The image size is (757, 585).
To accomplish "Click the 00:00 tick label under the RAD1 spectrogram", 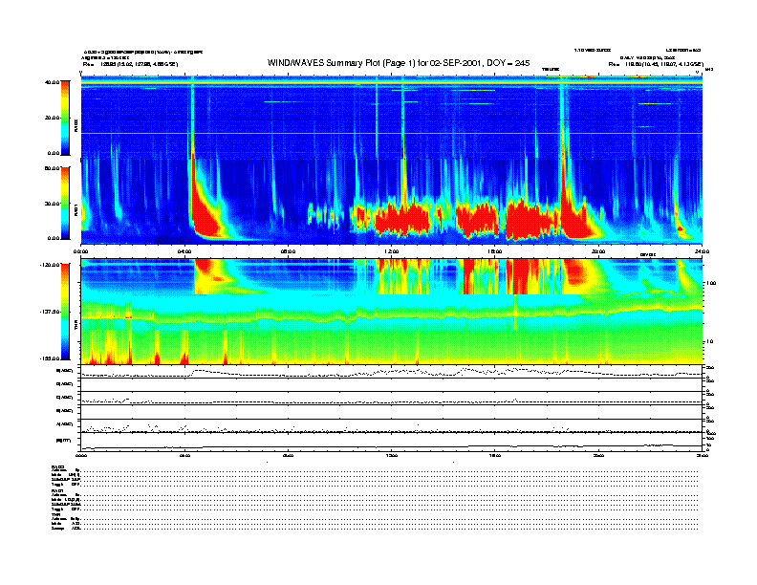I will click(x=80, y=251).
